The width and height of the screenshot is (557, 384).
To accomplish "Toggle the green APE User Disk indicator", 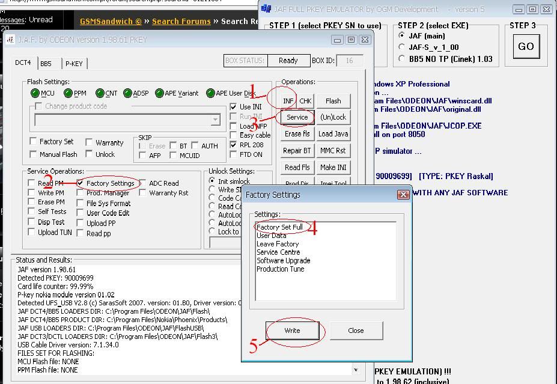I will [x=210, y=93].
